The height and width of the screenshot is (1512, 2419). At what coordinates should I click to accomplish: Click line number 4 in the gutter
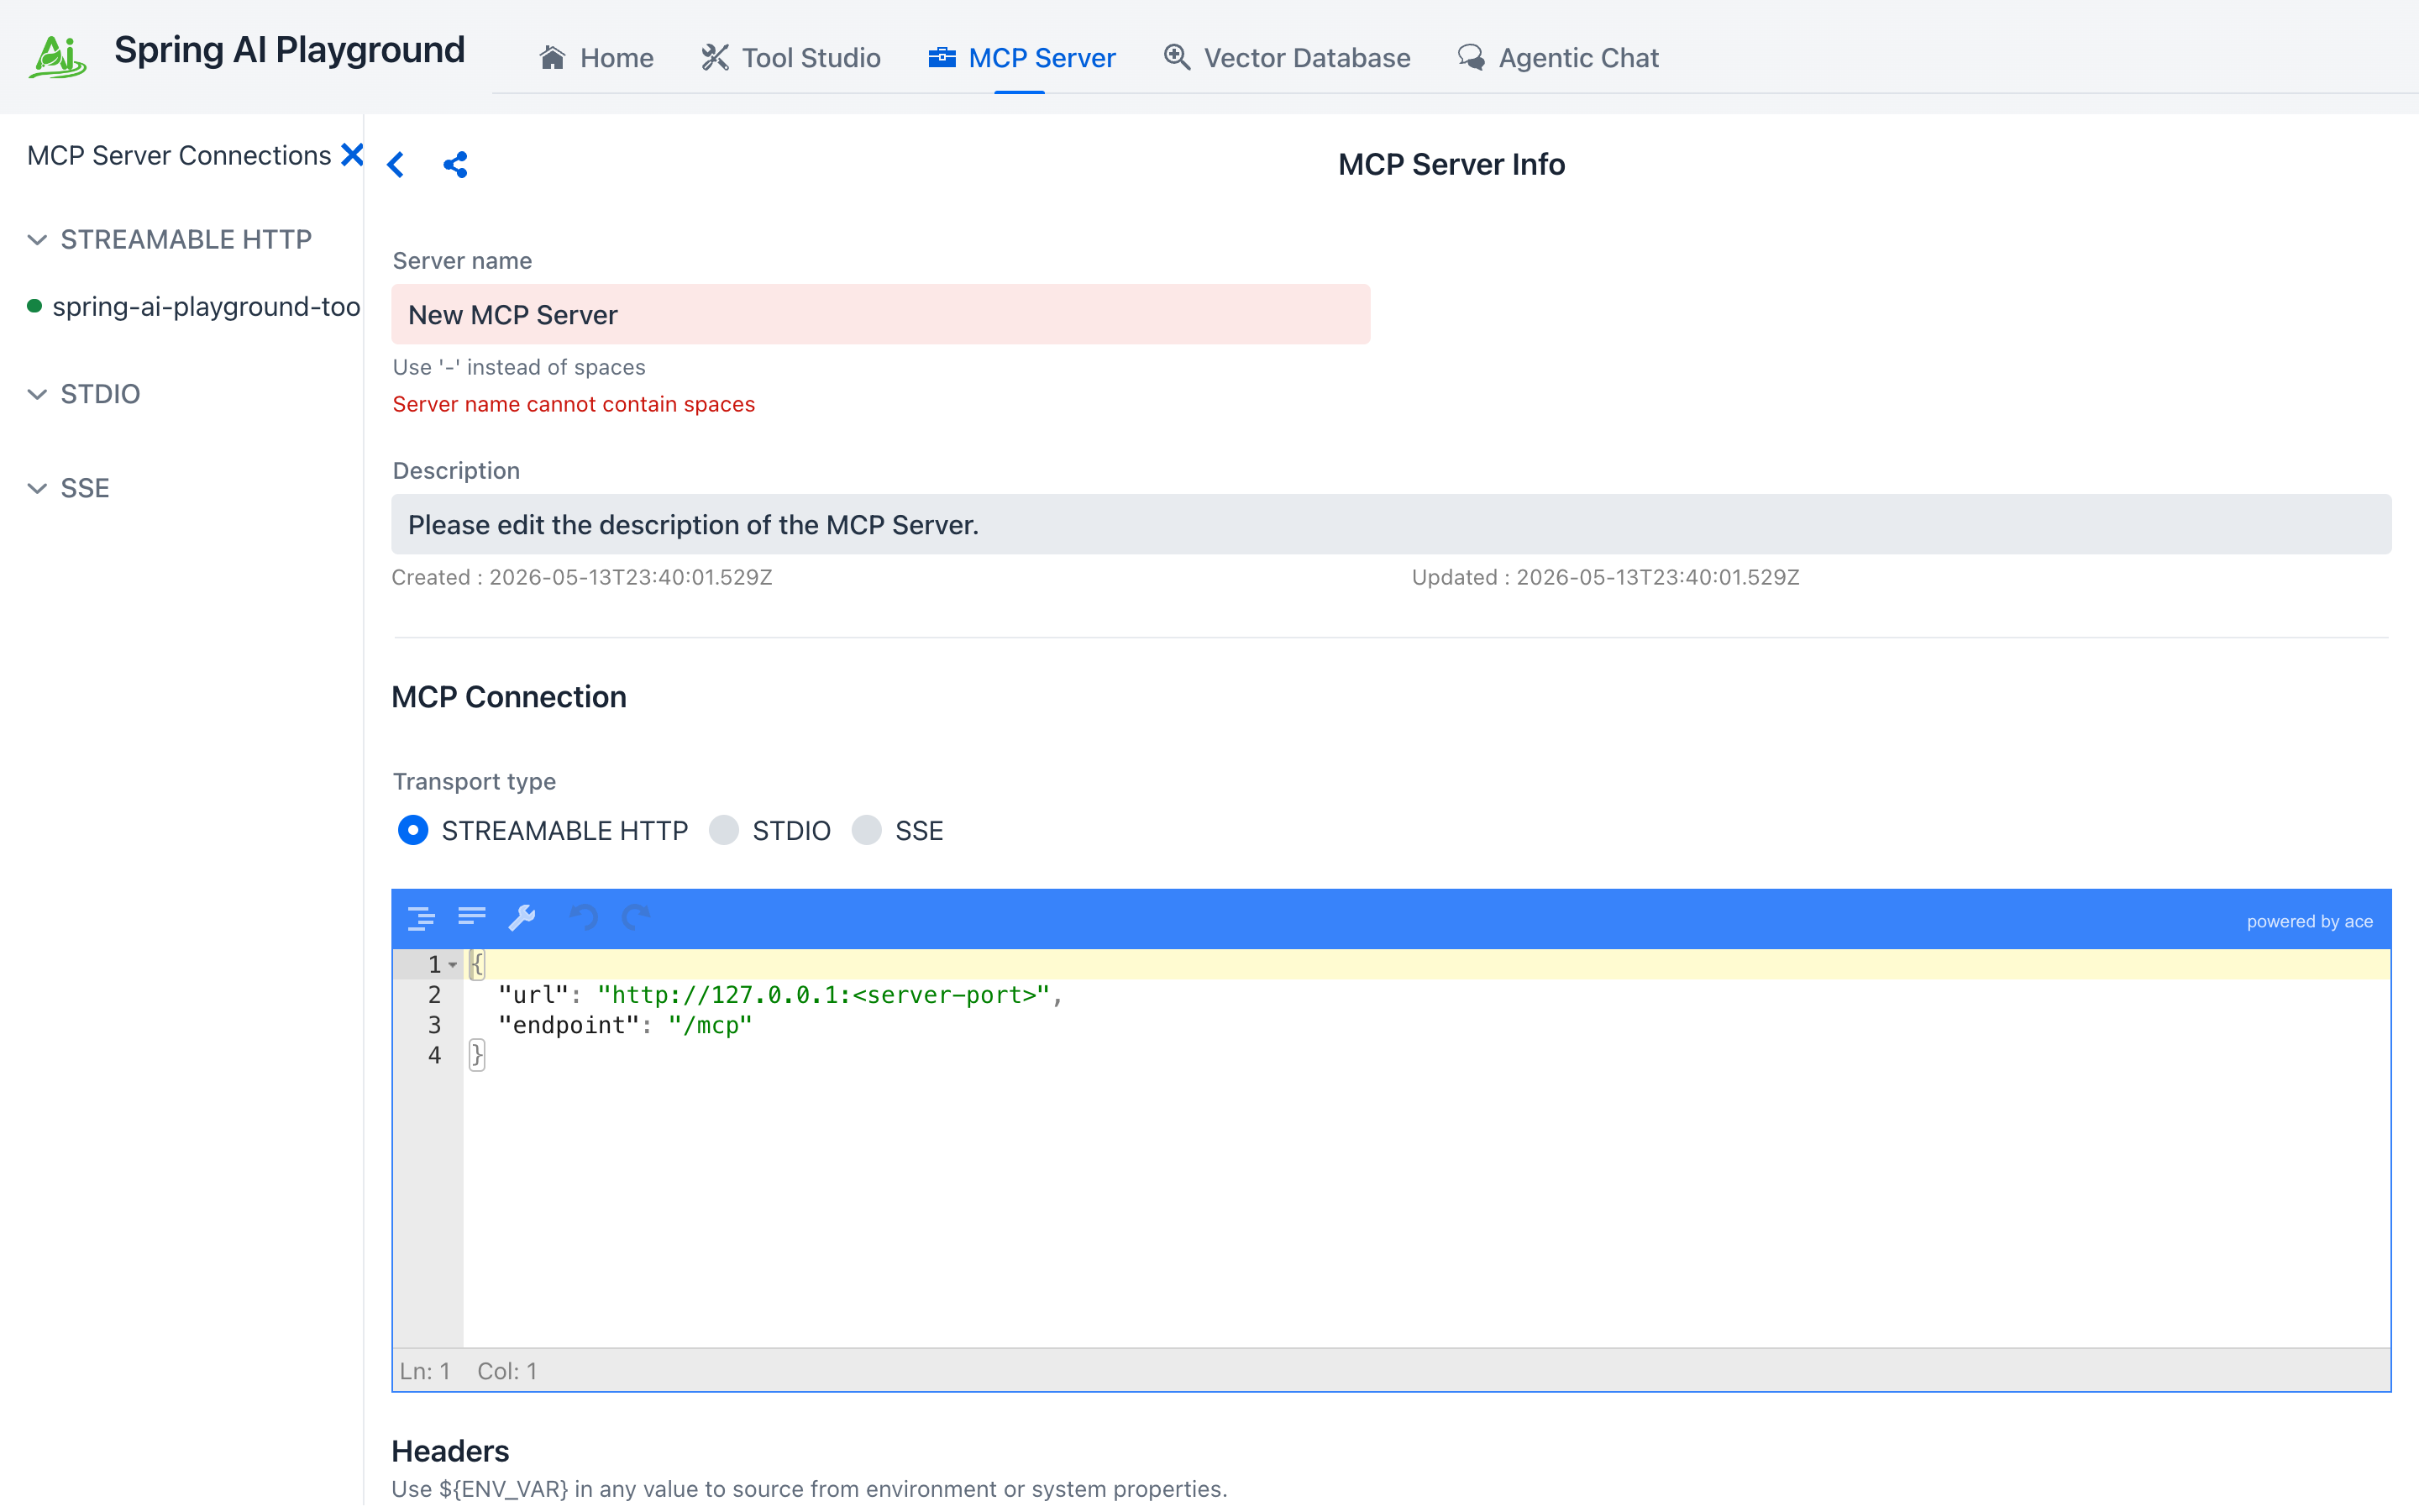tap(433, 1055)
